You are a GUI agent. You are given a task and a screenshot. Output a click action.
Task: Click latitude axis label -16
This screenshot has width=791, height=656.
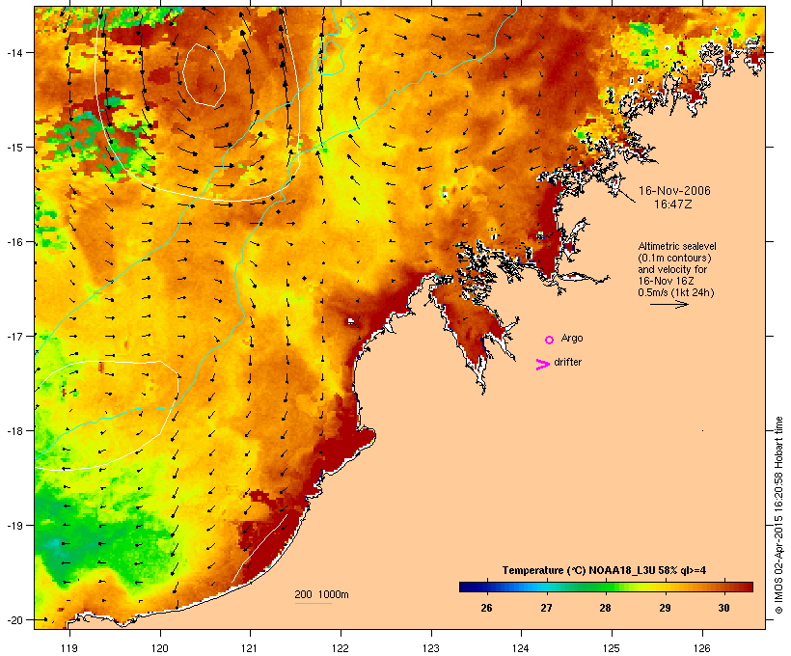14,242
